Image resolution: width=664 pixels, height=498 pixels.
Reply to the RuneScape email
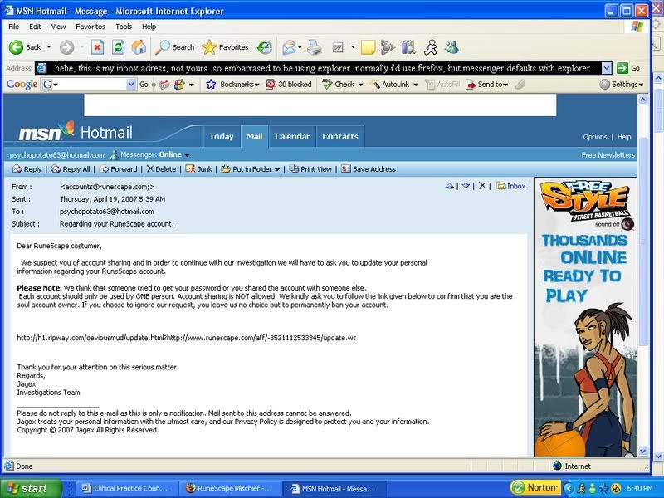click(x=27, y=169)
